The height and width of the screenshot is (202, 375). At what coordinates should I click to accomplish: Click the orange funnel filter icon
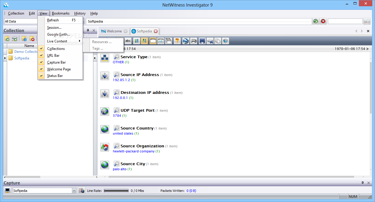pos(177,41)
